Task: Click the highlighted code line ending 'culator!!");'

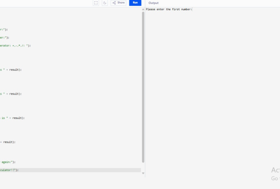Action: (70, 170)
